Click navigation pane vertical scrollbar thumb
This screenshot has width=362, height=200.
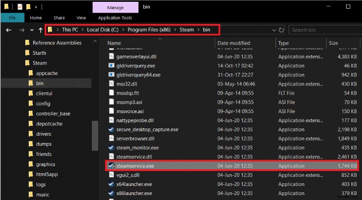point(95,136)
